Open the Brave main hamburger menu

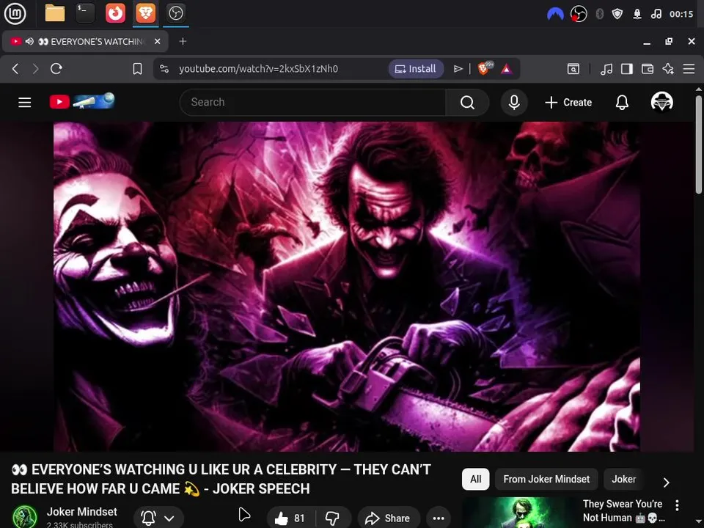tap(689, 69)
